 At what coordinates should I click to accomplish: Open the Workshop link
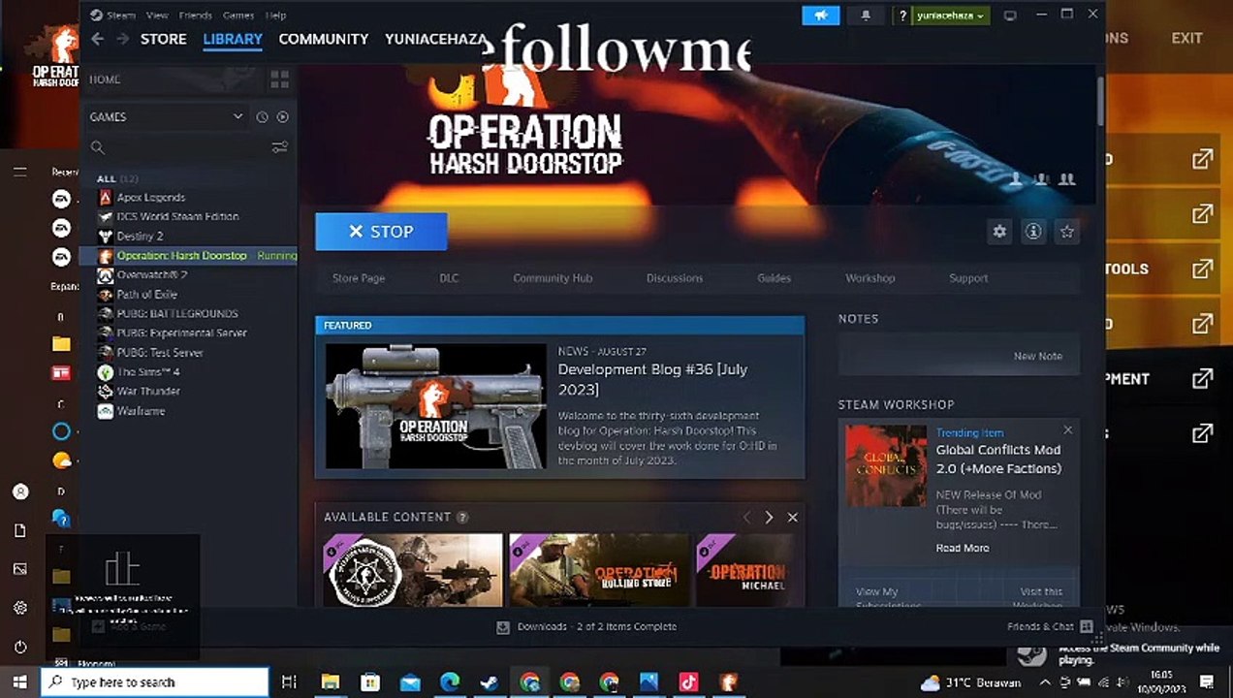coord(869,278)
